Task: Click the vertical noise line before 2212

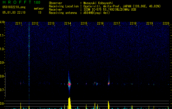Action: pos(29,61)
